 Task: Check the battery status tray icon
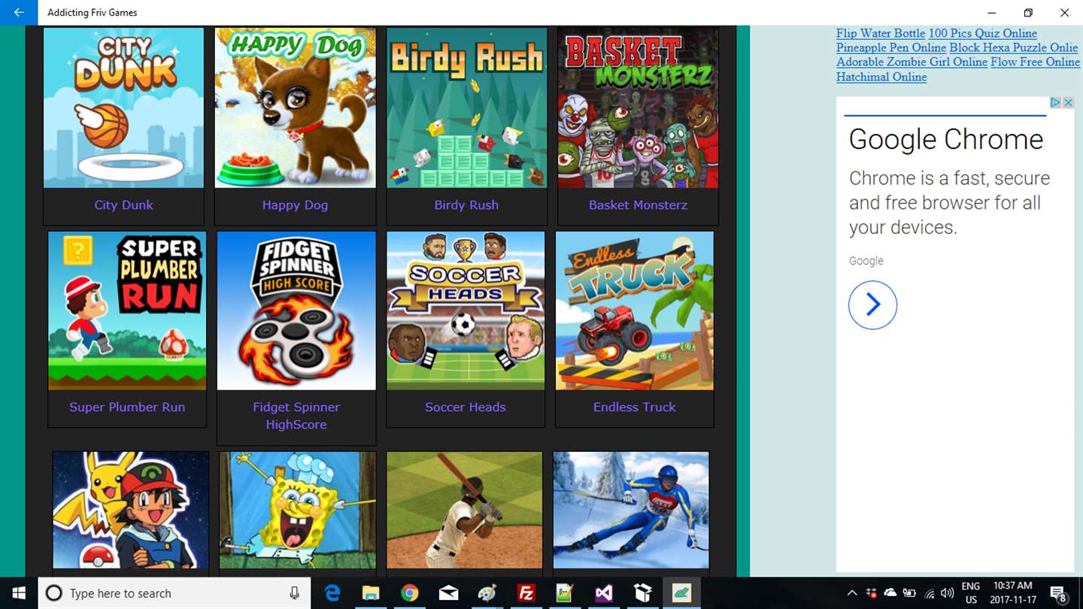[x=909, y=593]
